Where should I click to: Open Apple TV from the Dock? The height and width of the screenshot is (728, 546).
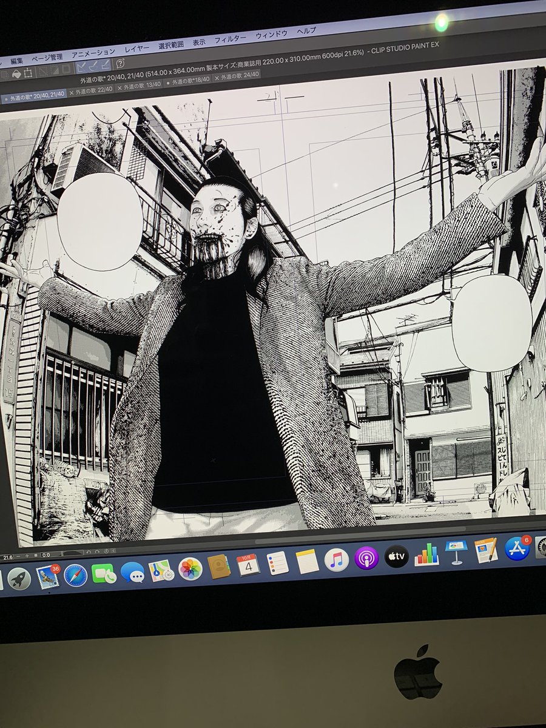(x=396, y=556)
